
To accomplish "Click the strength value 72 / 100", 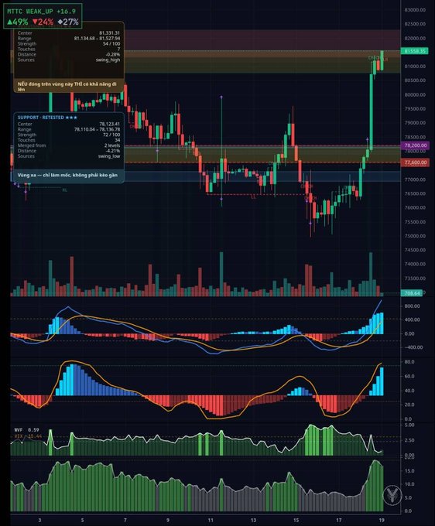I will click(x=111, y=135).
